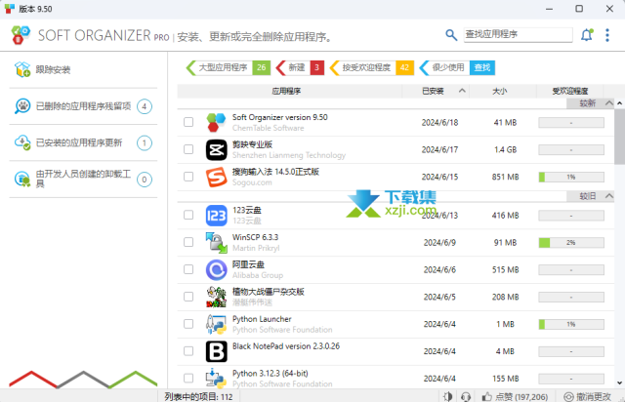Click the 植物大战僵尸杂交版 app icon
This screenshot has width=625, height=402.
tap(216, 297)
